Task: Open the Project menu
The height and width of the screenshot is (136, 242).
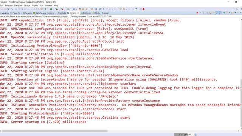Action: click(x=35, y=5)
